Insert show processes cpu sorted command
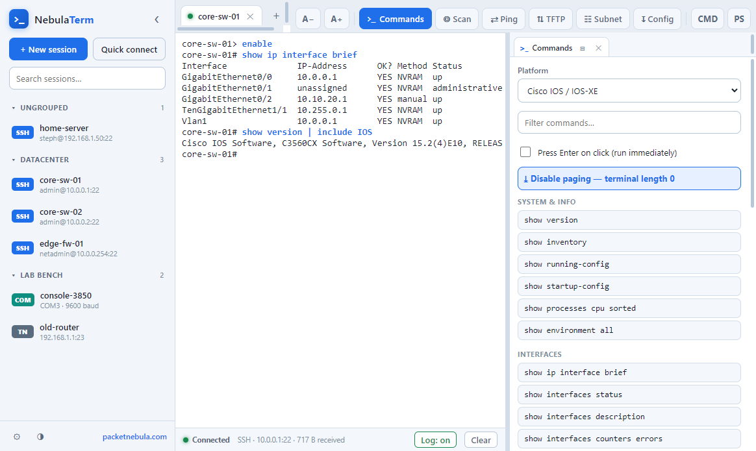 click(629, 308)
